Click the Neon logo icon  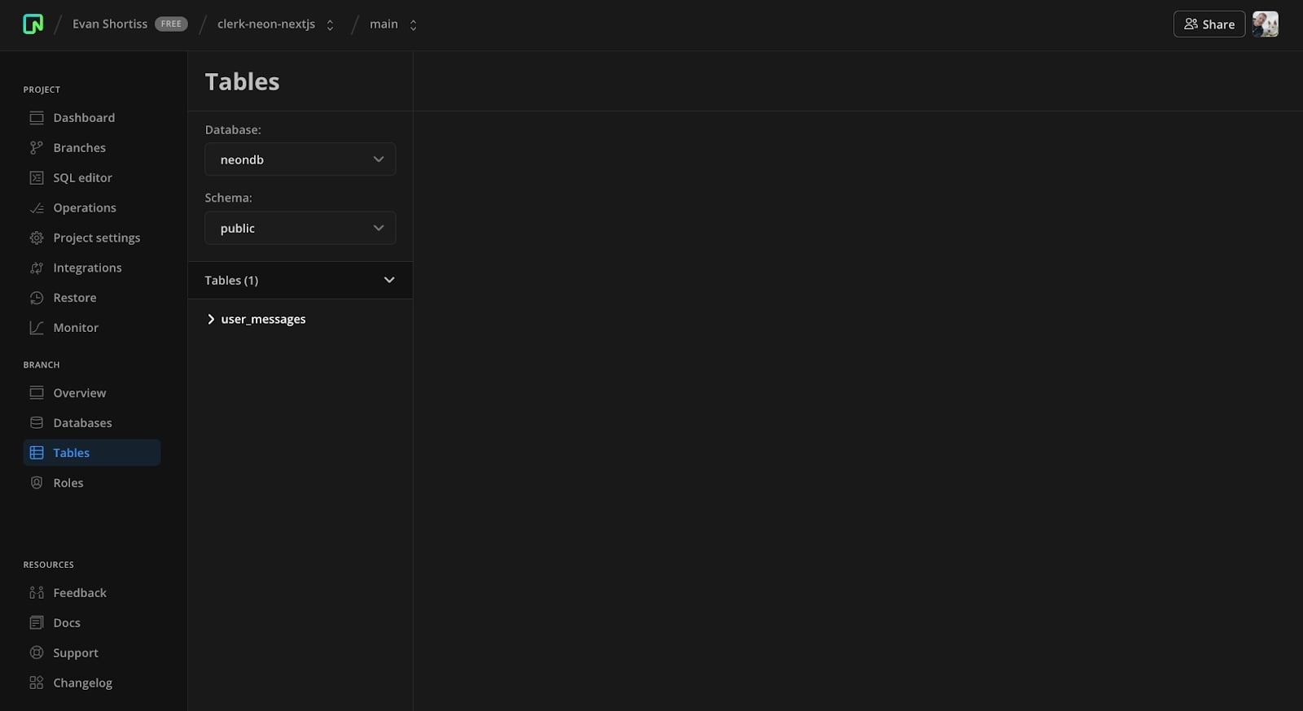tap(33, 24)
